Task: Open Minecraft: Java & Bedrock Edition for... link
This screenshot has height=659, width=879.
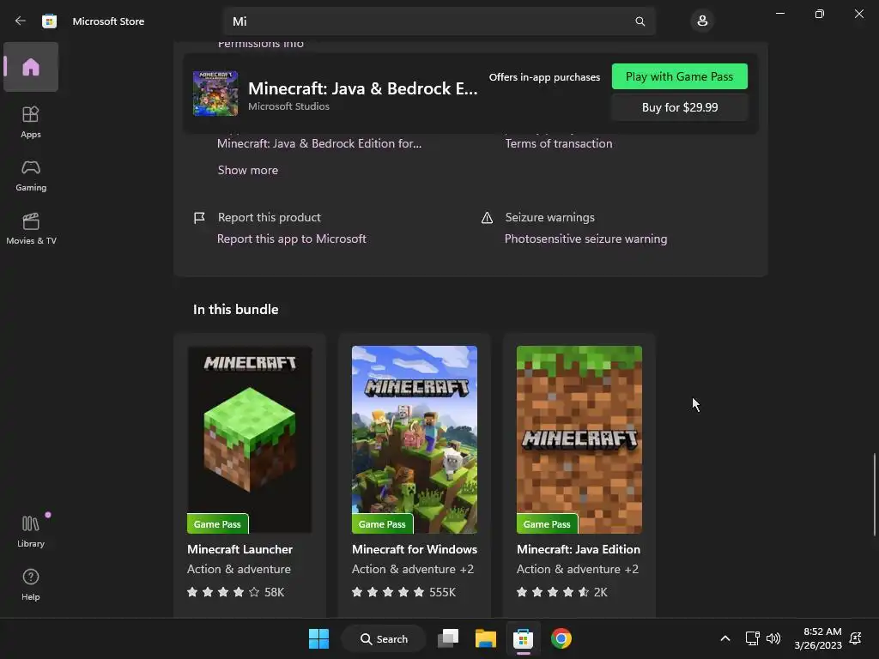Action: pyautogui.click(x=319, y=143)
